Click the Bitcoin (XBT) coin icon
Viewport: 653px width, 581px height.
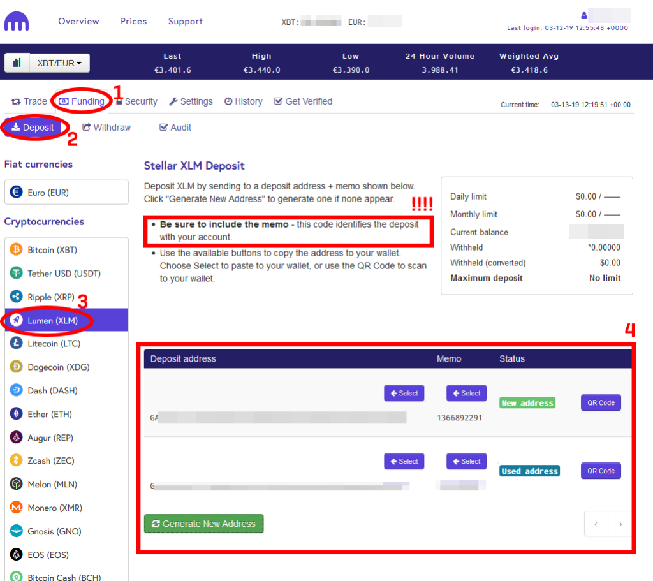coord(16,249)
